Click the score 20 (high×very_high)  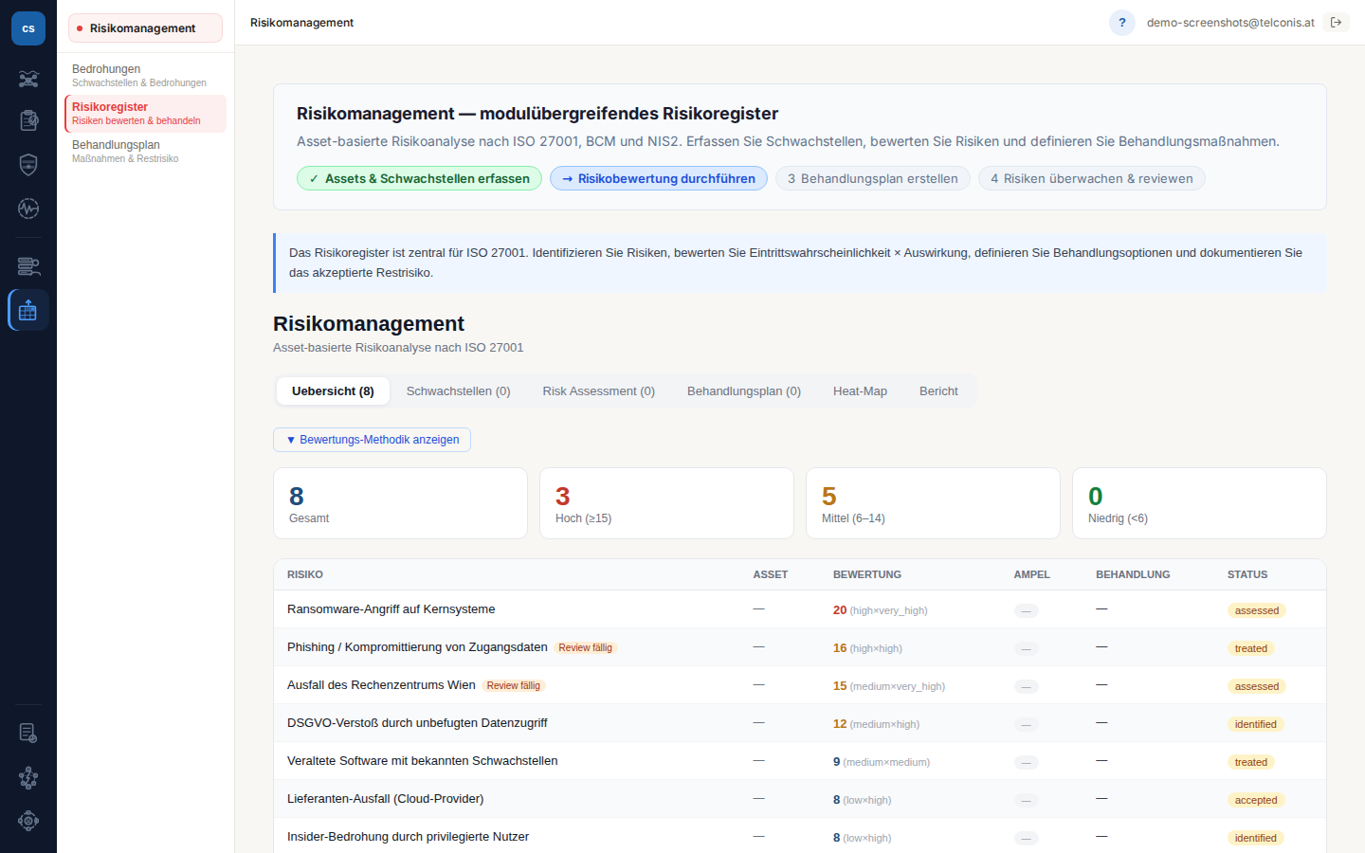[880, 610]
